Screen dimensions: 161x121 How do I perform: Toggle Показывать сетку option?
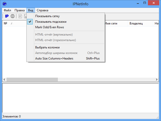tap(47, 16)
